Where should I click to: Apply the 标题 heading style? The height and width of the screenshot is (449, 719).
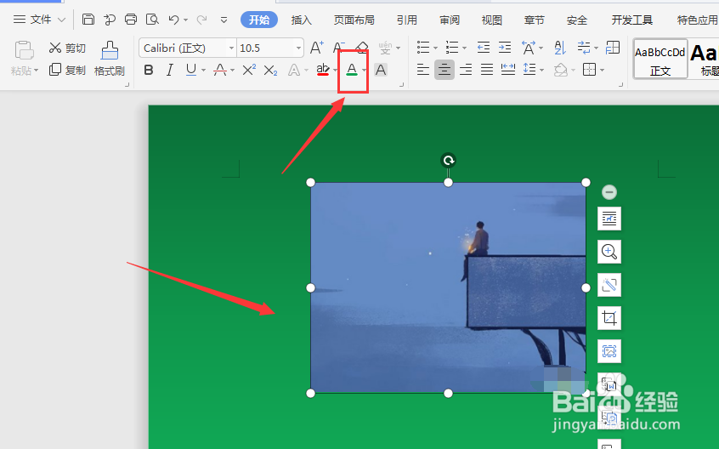click(705, 59)
